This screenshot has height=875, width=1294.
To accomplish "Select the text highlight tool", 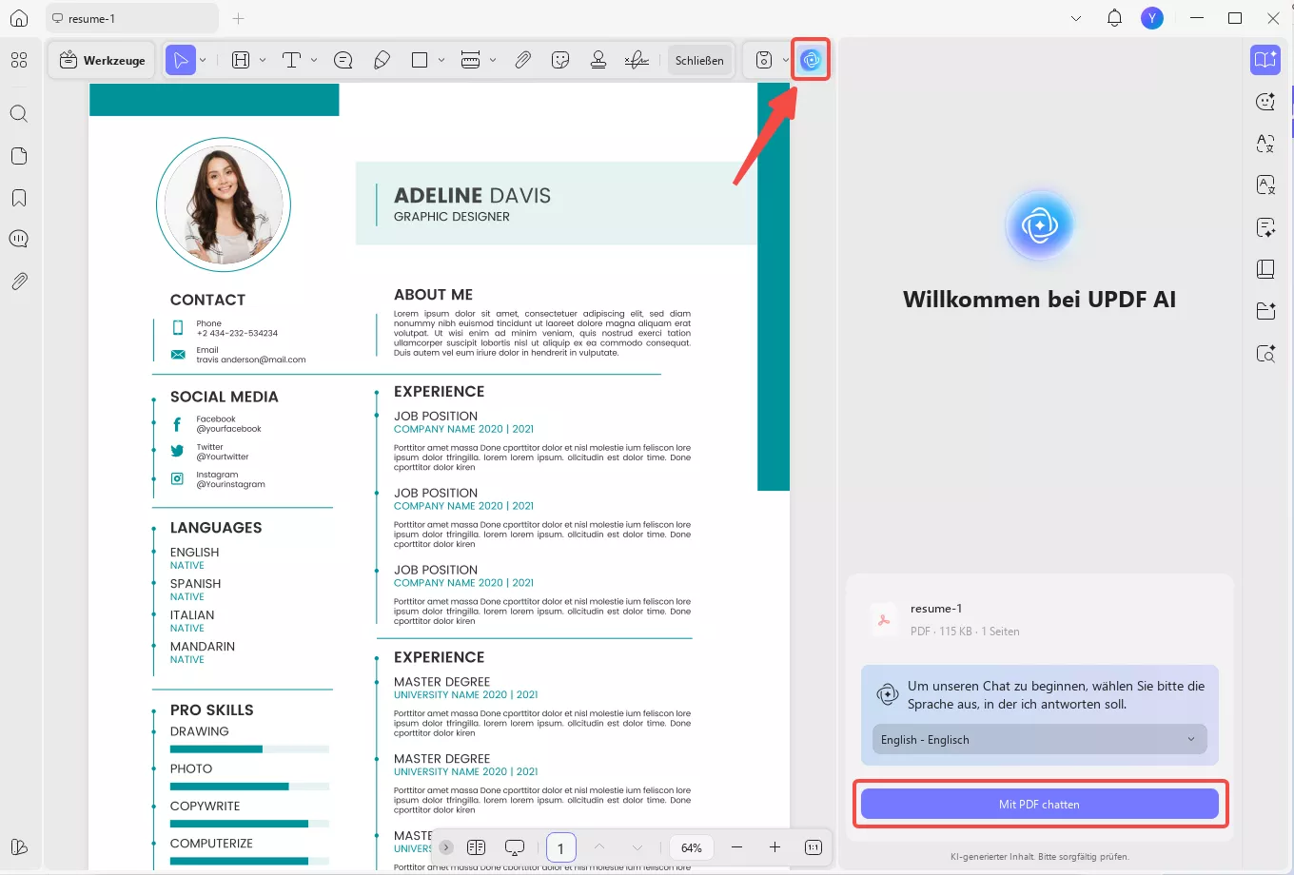I will tap(241, 60).
